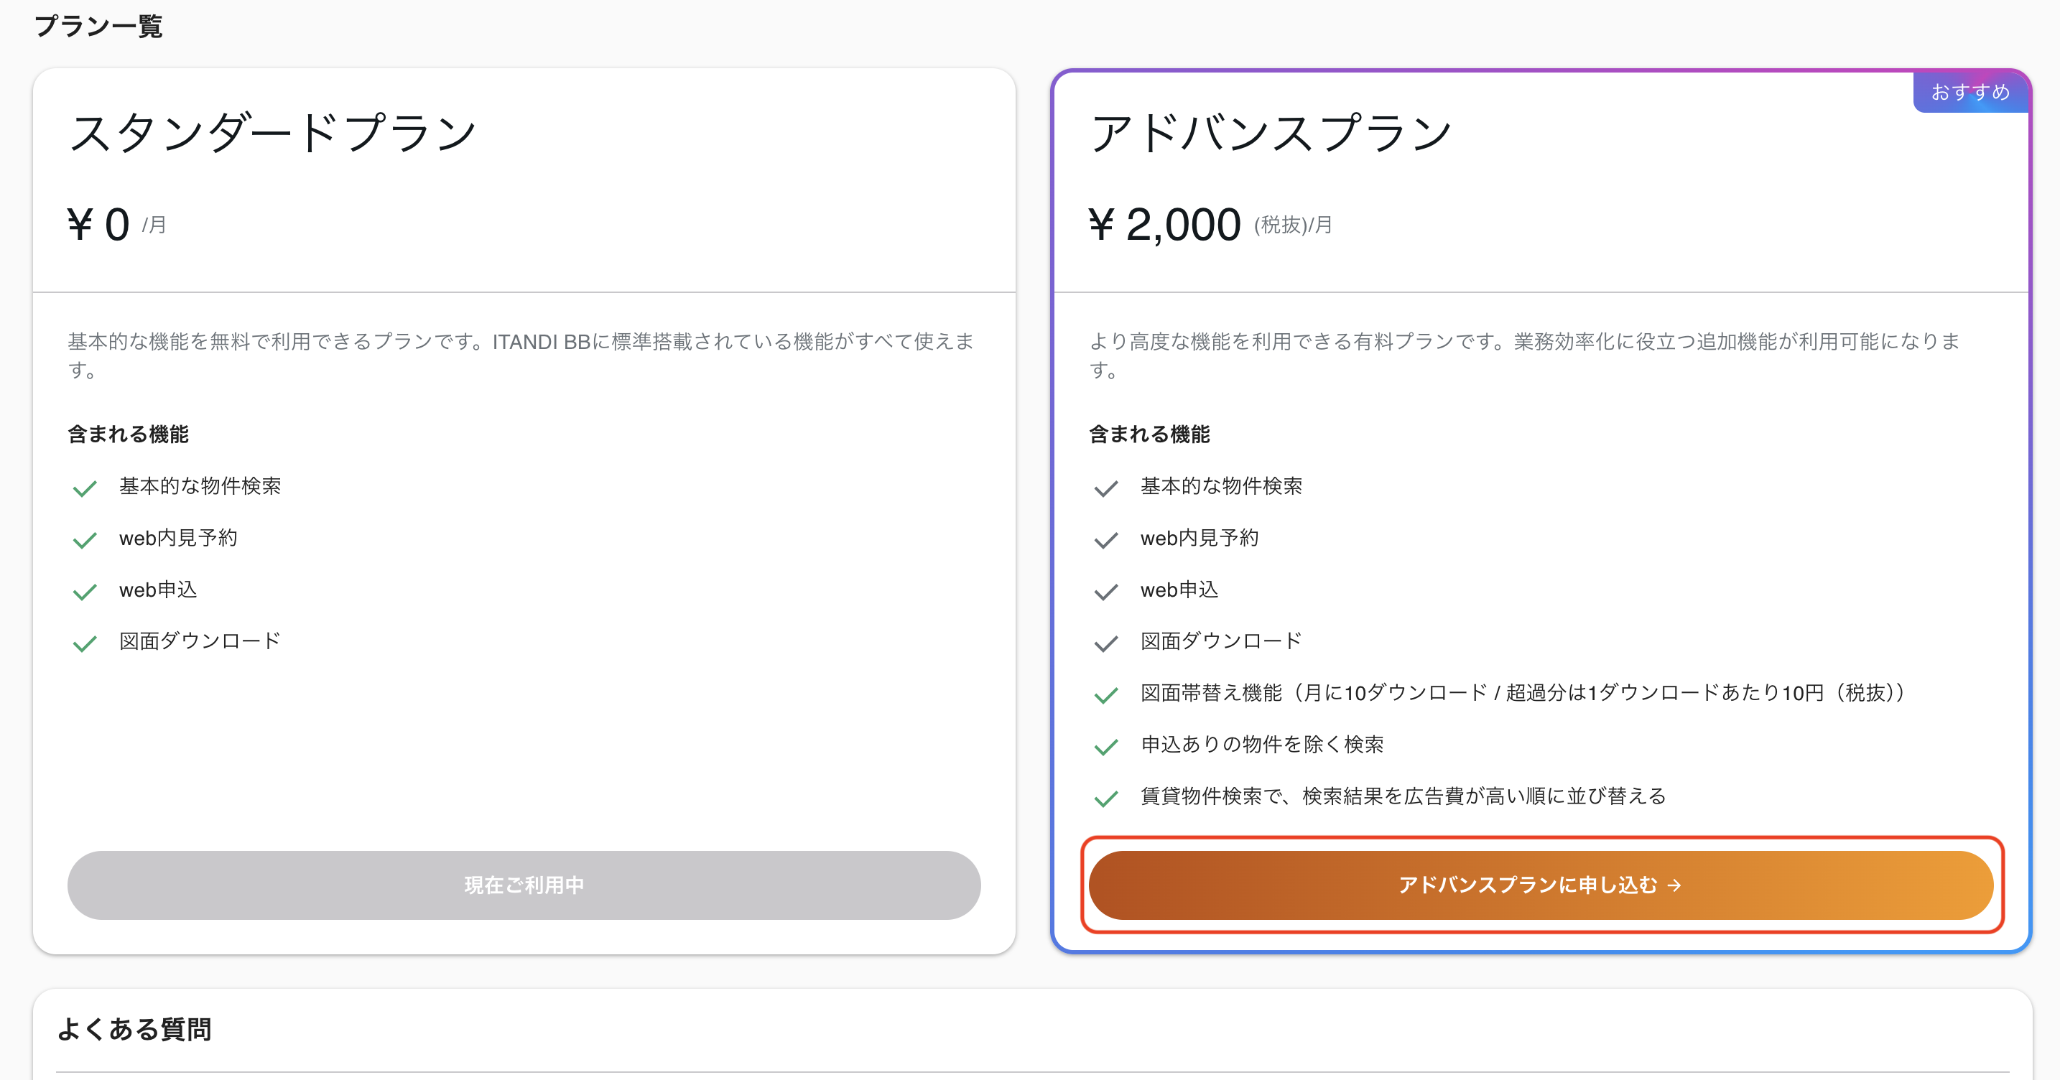Click the アドバンスプランに申し込む button
This screenshot has height=1080, width=2060.
(x=1541, y=885)
